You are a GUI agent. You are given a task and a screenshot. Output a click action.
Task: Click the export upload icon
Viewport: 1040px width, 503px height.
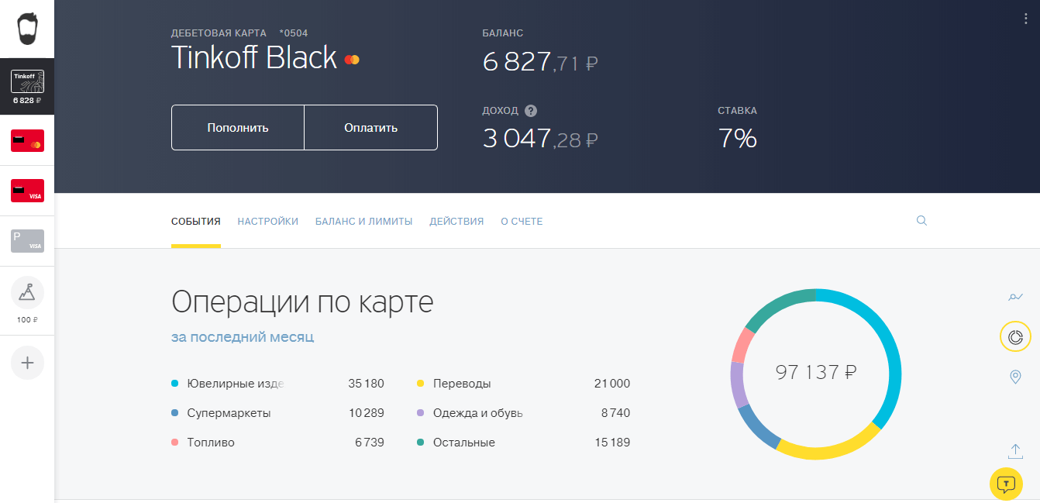[x=1015, y=451]
